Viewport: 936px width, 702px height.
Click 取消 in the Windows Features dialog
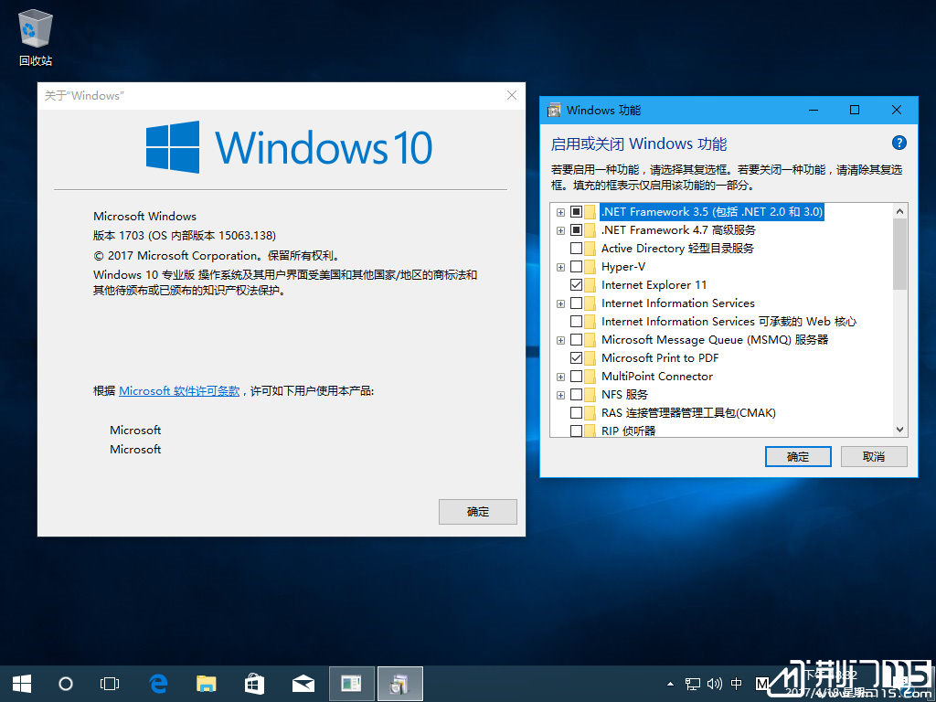click(x=874, y=457)
